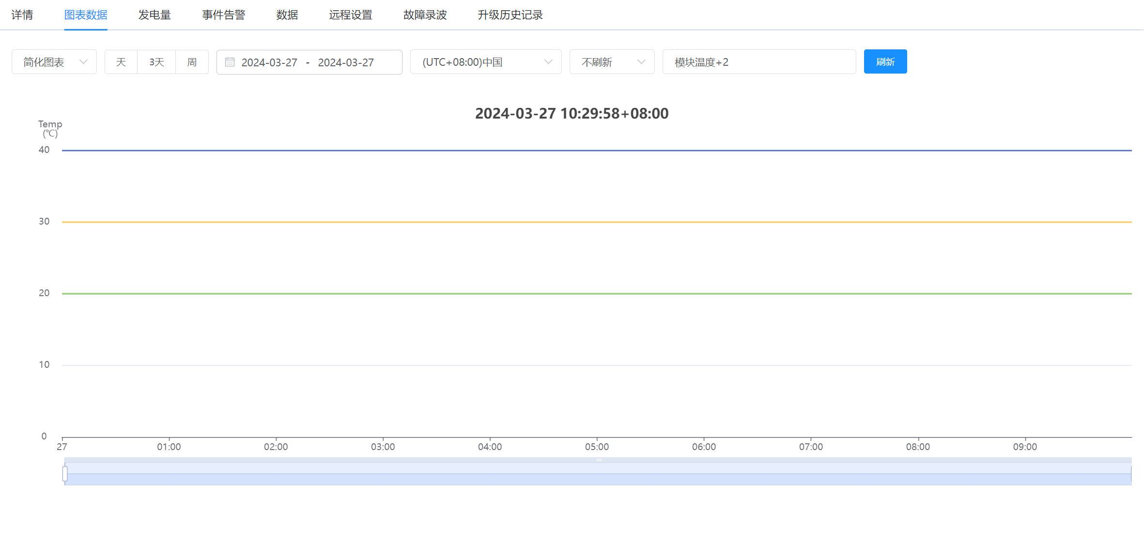Select the 3天 range button
The height and width of the screenshot is (558, 1144).
pos(156,62)
